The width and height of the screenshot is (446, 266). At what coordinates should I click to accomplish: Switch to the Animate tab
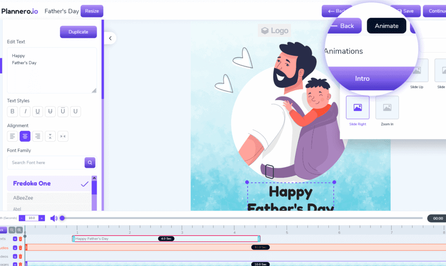[x=386, y=26]
